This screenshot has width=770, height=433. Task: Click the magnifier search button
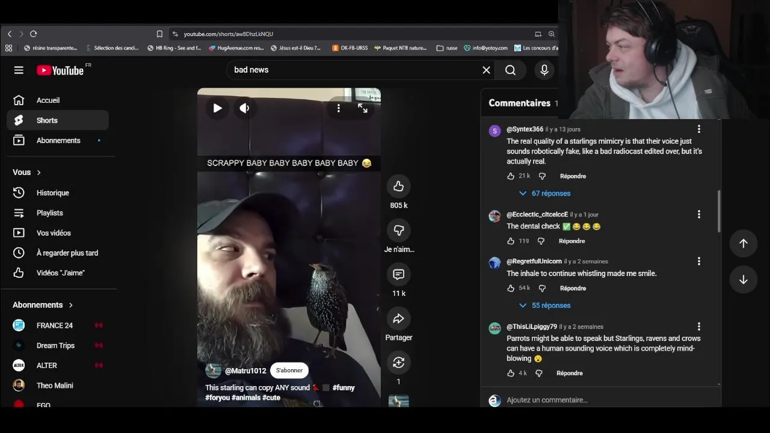coord(510,70)
